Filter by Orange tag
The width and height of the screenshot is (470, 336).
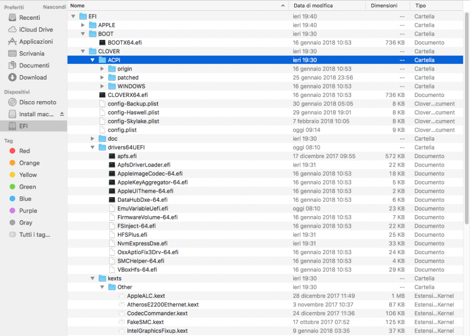coord(25,163)
